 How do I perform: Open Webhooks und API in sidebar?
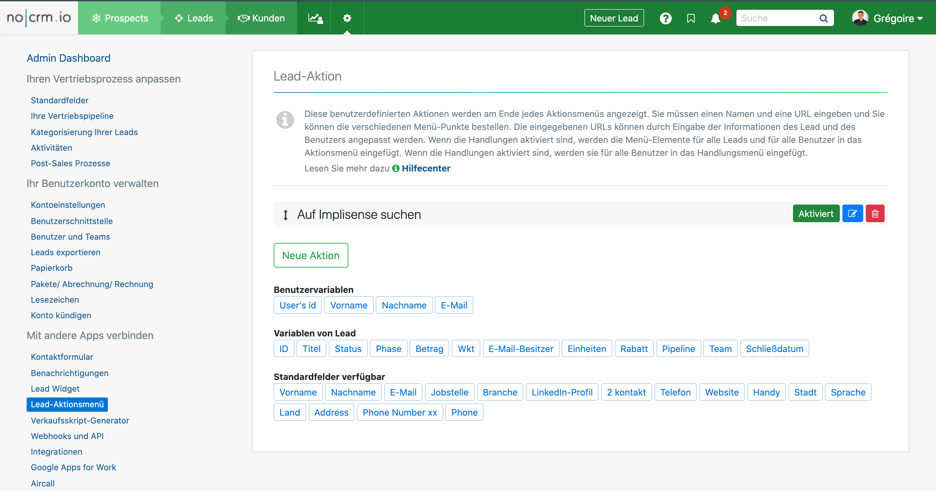coord(67,436)
